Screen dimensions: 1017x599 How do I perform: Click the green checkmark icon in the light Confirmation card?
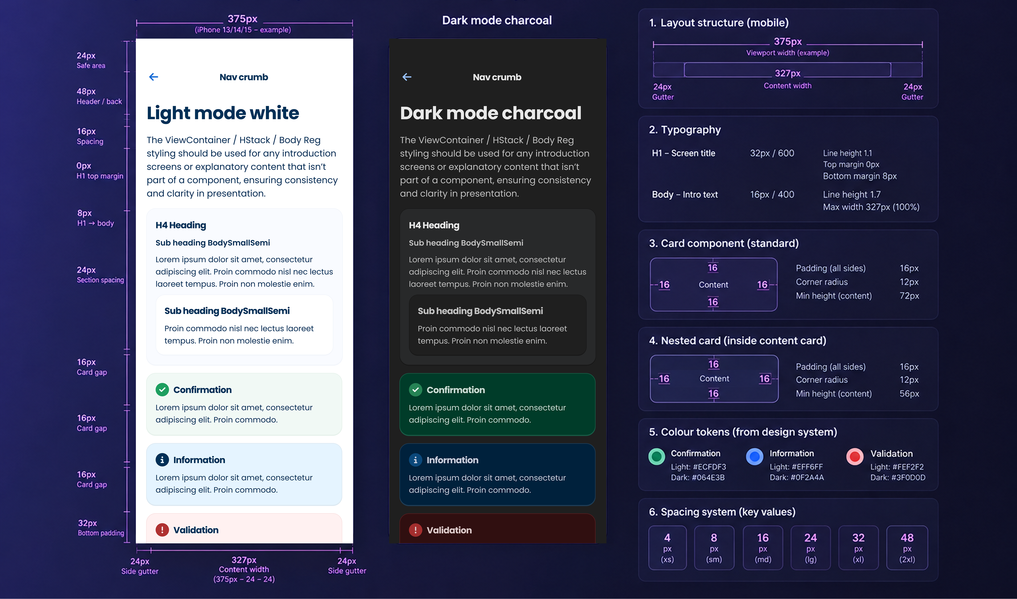click(x=162, y=389)
